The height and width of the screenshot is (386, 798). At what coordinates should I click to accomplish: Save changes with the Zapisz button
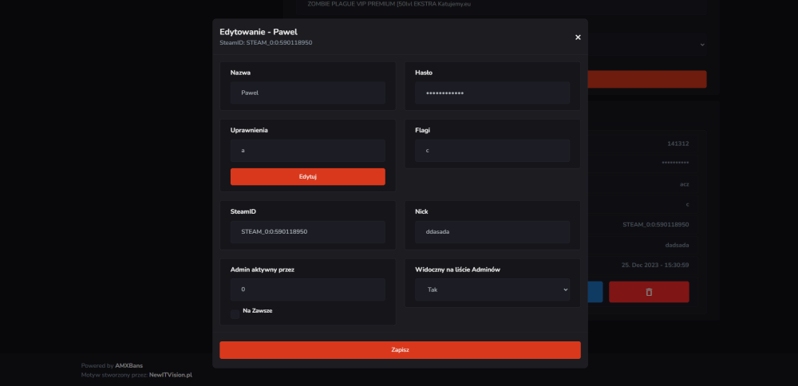pos(400,350)
